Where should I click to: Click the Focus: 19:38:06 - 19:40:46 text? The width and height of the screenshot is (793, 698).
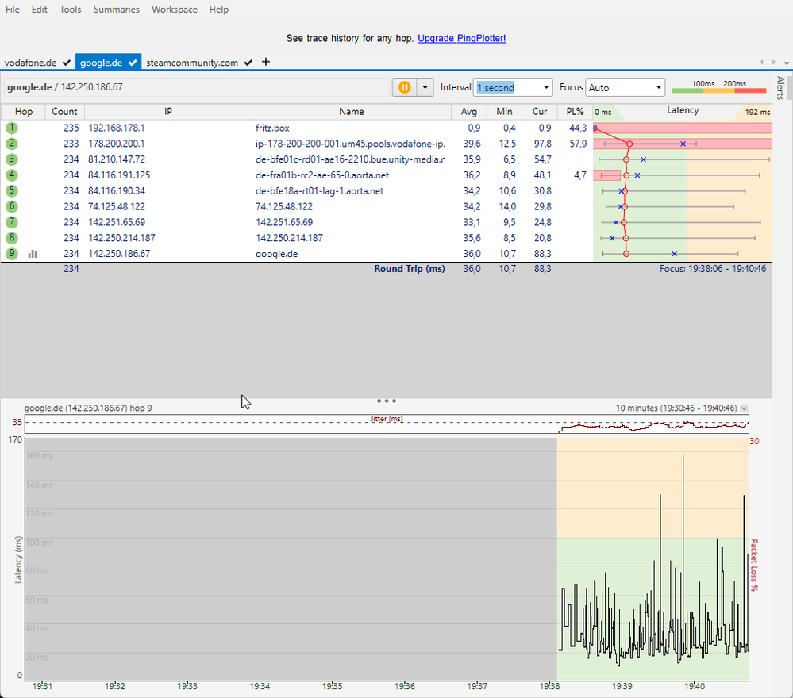tap(713, 269)
